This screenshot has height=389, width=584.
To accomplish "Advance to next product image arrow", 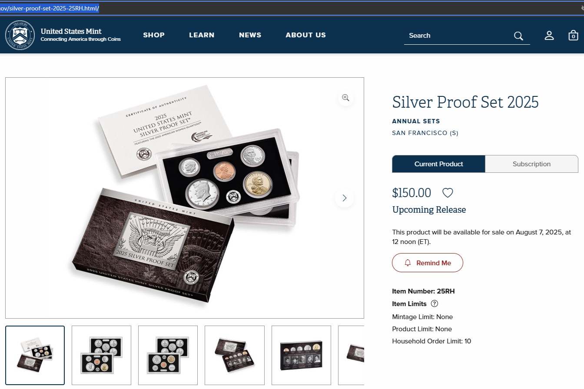I will pyautogui.click(x=345, y=198).
